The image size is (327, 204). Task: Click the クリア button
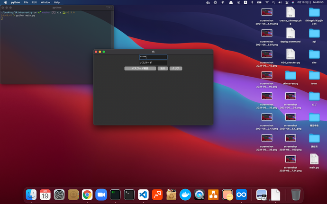coord(176,68)
